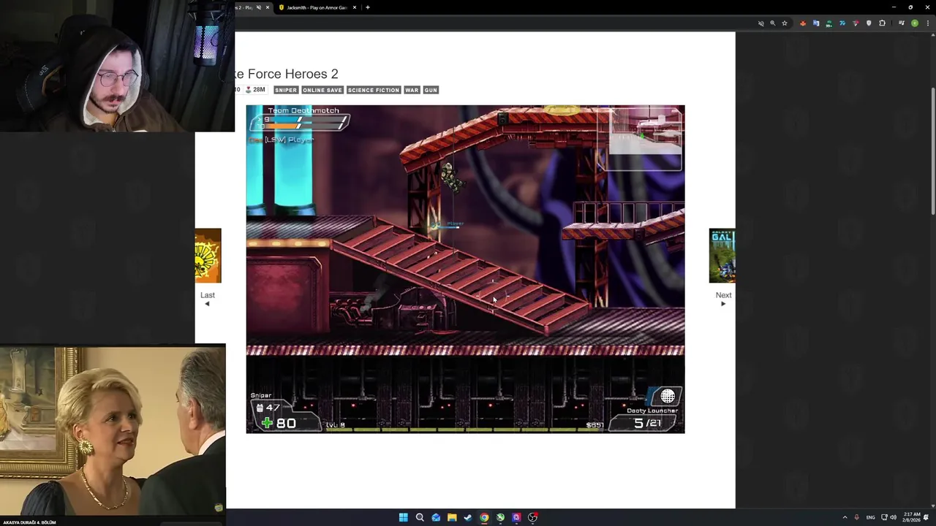Open the Extensions puzzle-piece menu

tap(882, 23)
